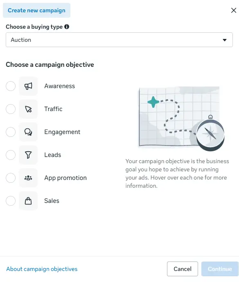Choose the Sales objective radio button
239x282 pixels.
coord(11,201)
